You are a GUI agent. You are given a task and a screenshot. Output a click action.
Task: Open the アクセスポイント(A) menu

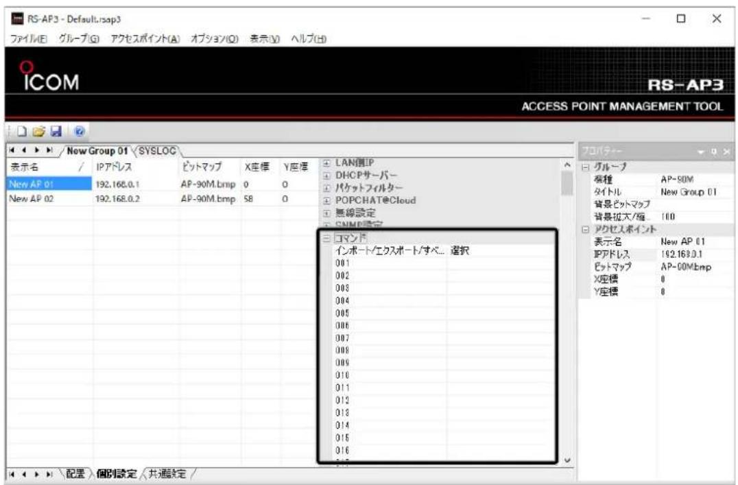[x=145, y=39]
